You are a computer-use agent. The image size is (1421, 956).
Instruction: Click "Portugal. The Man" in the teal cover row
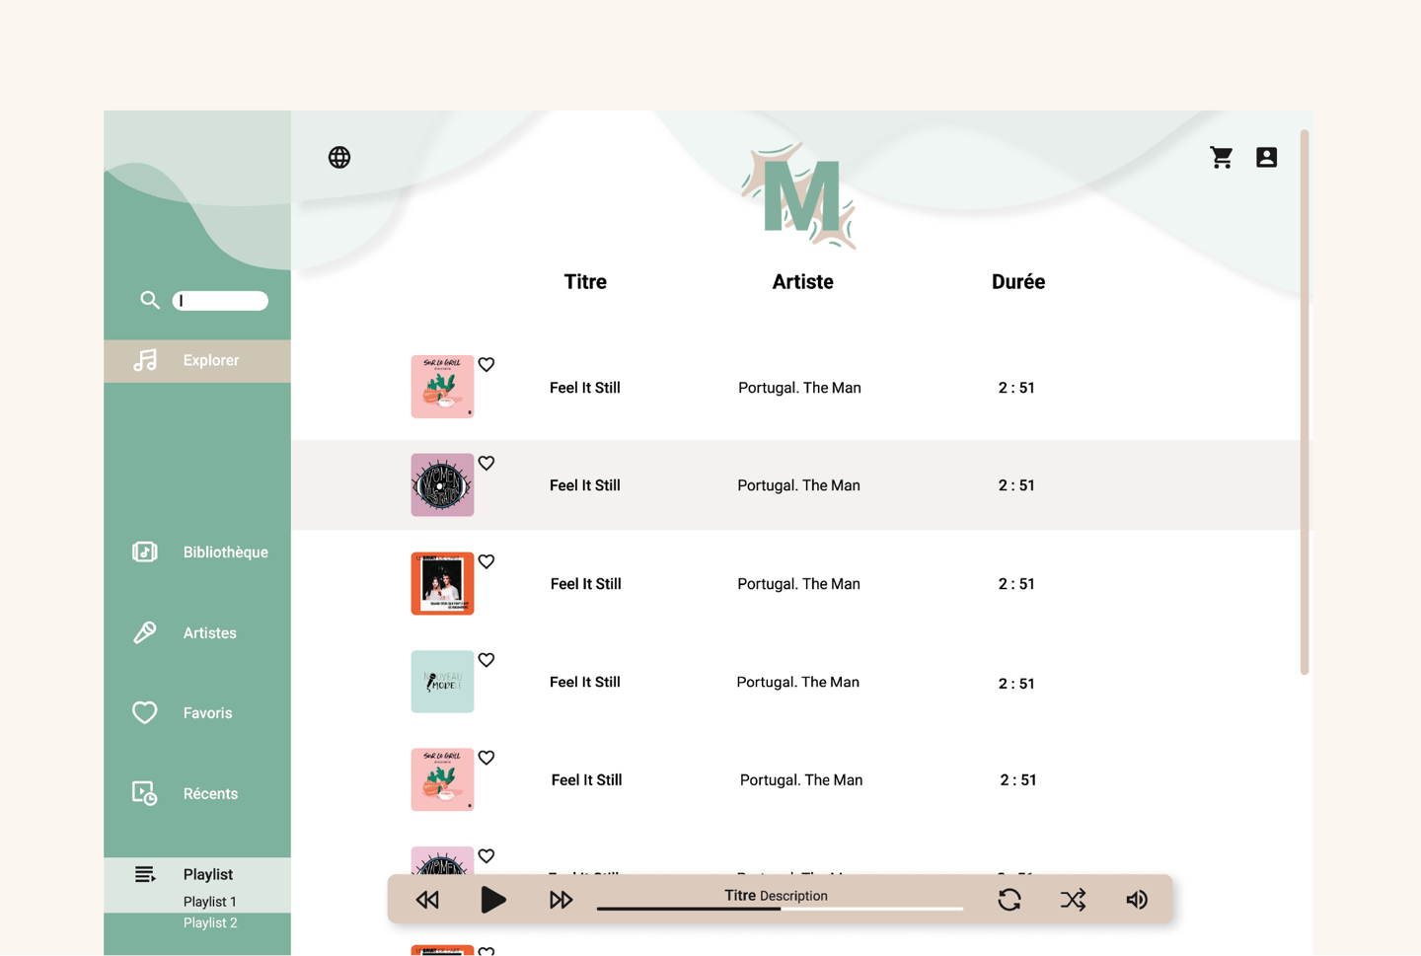[x=798, y=682]
